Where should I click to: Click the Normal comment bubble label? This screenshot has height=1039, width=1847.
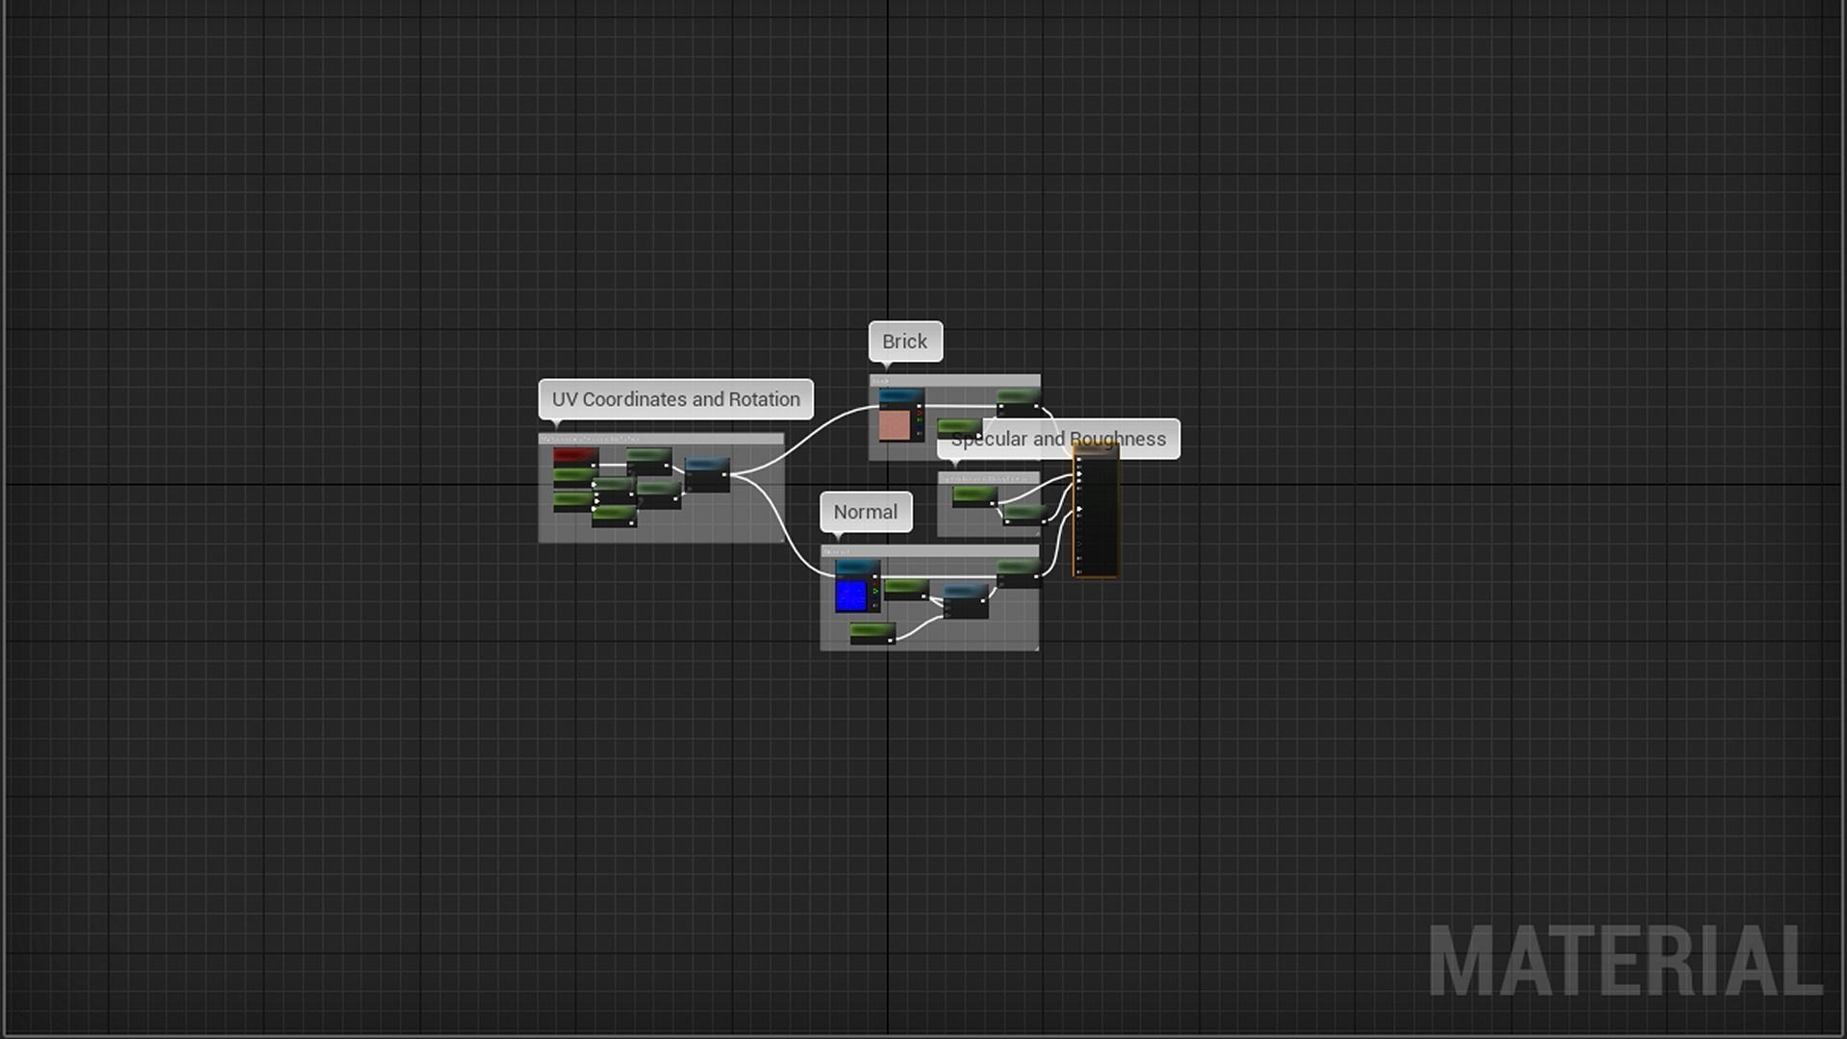865,512
